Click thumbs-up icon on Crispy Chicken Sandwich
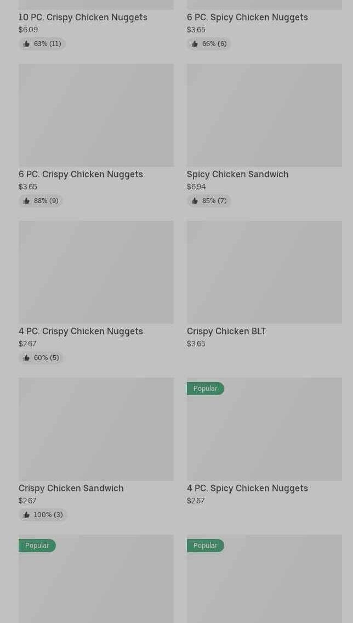Image resolution: width=353 pixels, height=623 pixels. [26, 515]
